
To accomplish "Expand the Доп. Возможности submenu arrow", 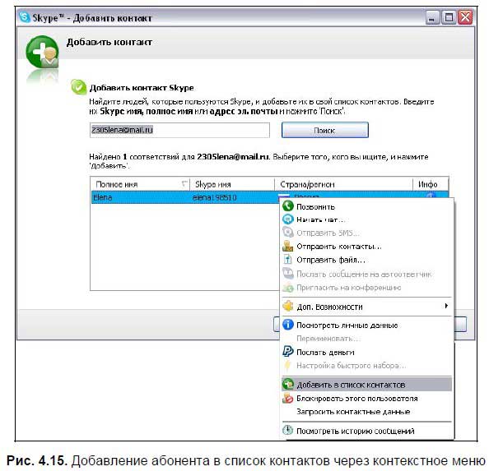I will pos(446,306).
